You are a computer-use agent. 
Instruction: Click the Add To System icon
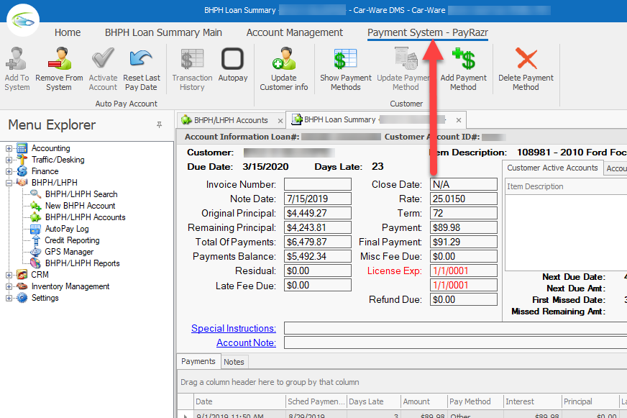click(17, 58)
